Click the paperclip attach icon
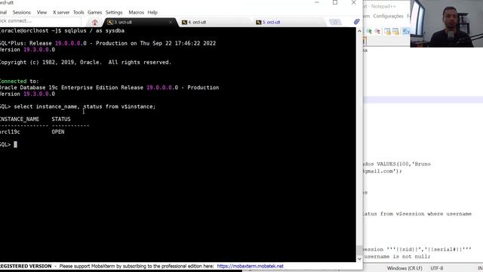Viewport: 483px width, 272px height. click(356, 22)
